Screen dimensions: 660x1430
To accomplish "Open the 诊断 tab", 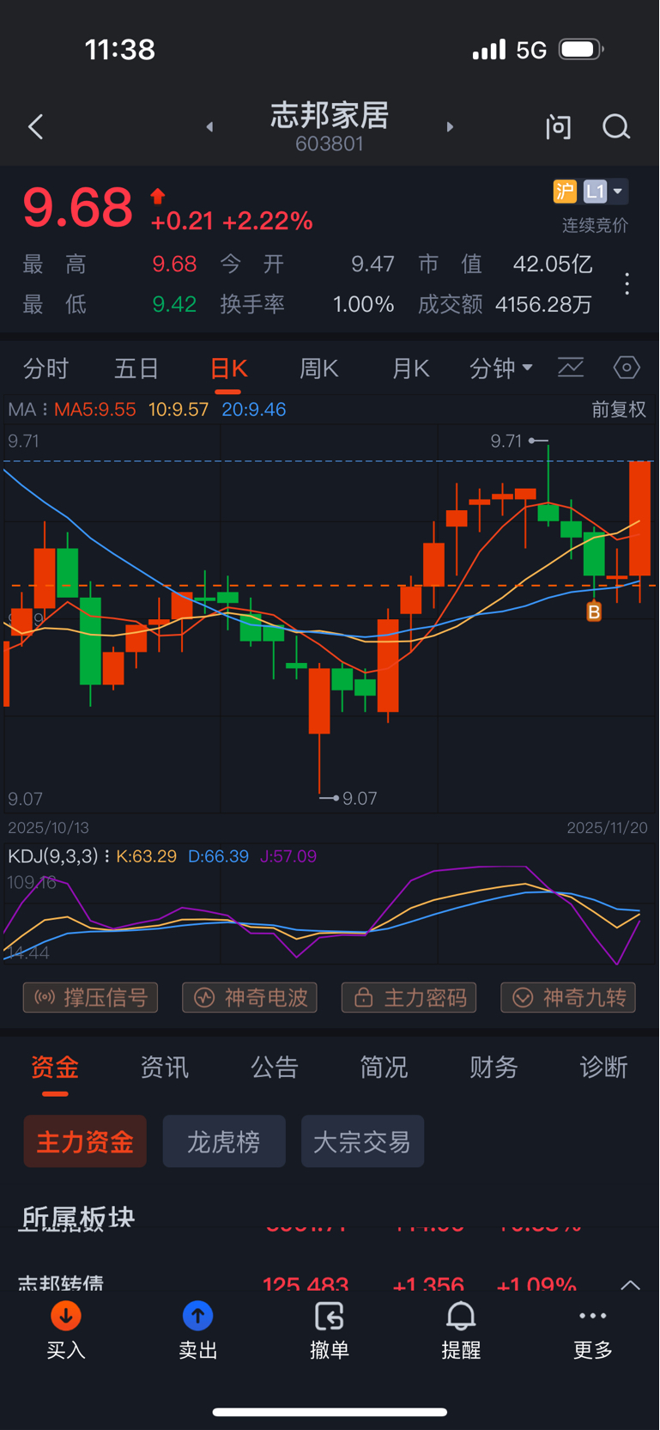I will click(603, 1068).
